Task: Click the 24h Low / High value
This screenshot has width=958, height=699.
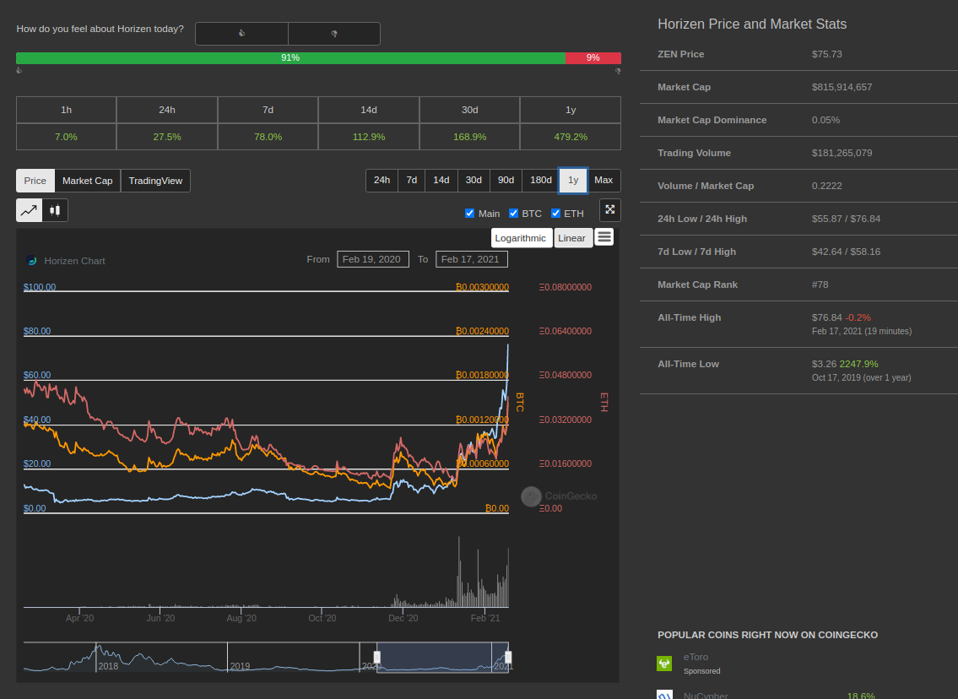Action: point(847,219)
